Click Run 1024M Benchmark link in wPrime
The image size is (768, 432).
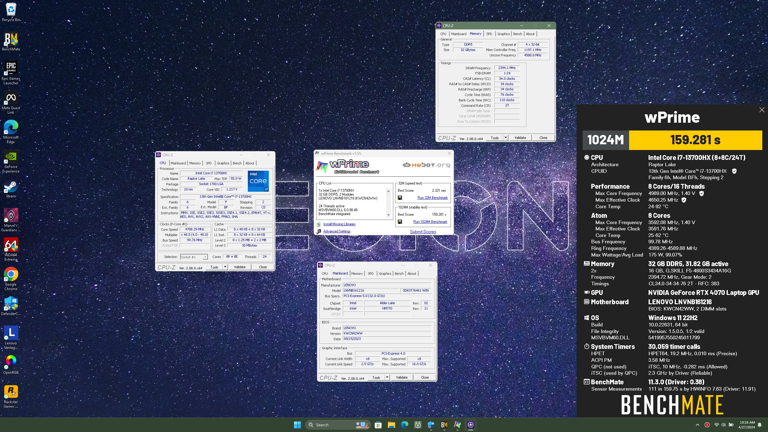point(430,222)
